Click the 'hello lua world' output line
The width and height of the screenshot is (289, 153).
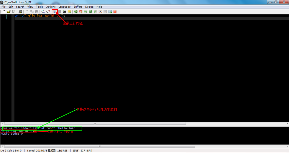coord(18,131)
